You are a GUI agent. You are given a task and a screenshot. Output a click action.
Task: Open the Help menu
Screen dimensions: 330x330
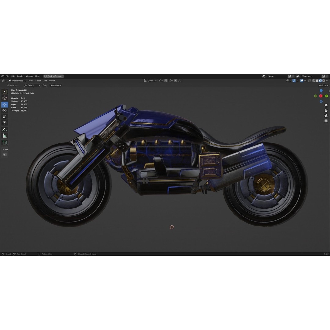click(37, 76)
